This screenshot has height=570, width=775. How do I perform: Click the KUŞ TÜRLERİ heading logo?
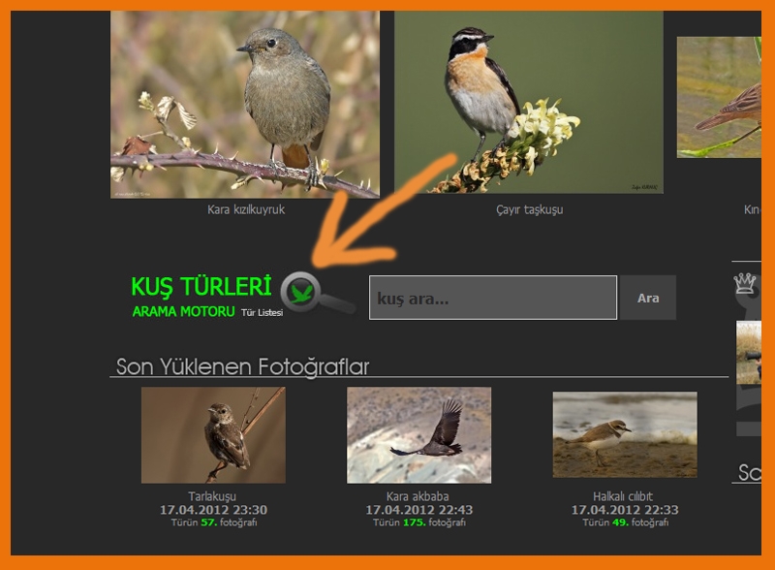[x=201, y=287]
